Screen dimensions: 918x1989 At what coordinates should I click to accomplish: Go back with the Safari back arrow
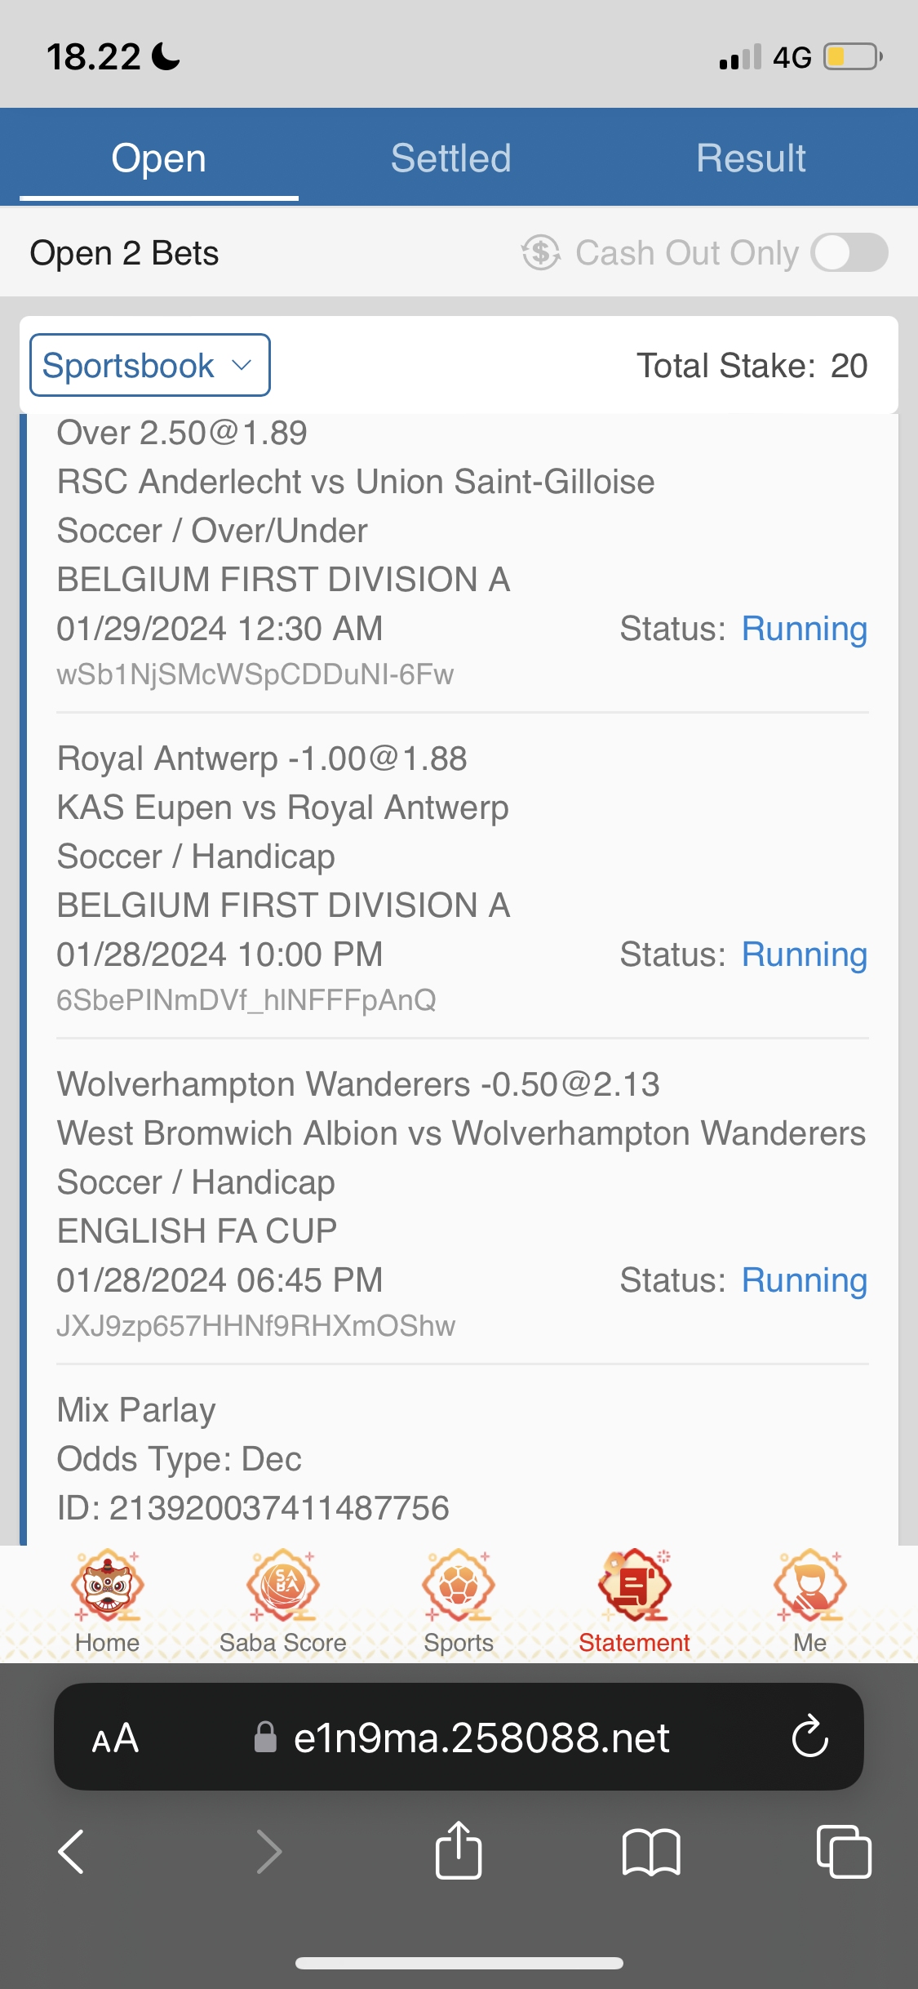[x=72, y=1851]
